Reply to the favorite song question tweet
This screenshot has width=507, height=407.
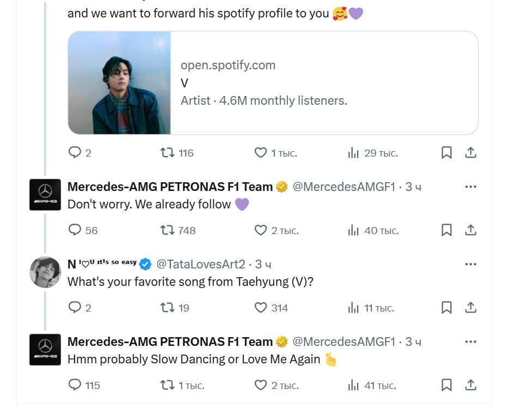pos(75,308)
